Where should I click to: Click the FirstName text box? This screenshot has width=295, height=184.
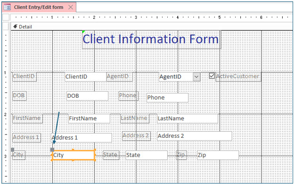pyautogui.click(x=89, y=118)
